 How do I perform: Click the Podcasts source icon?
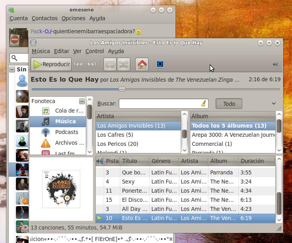coord(46,132)
